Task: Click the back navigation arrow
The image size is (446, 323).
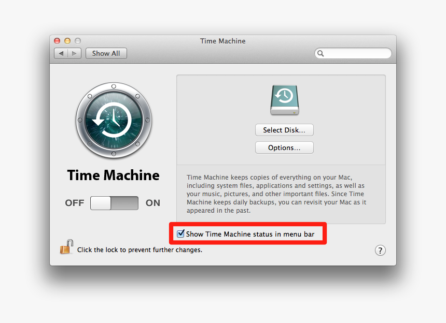Action: [x=61, y=53]
